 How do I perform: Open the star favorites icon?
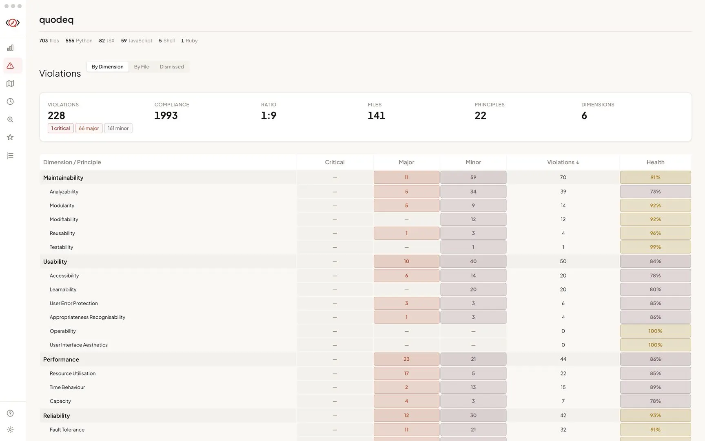(10, 137)
